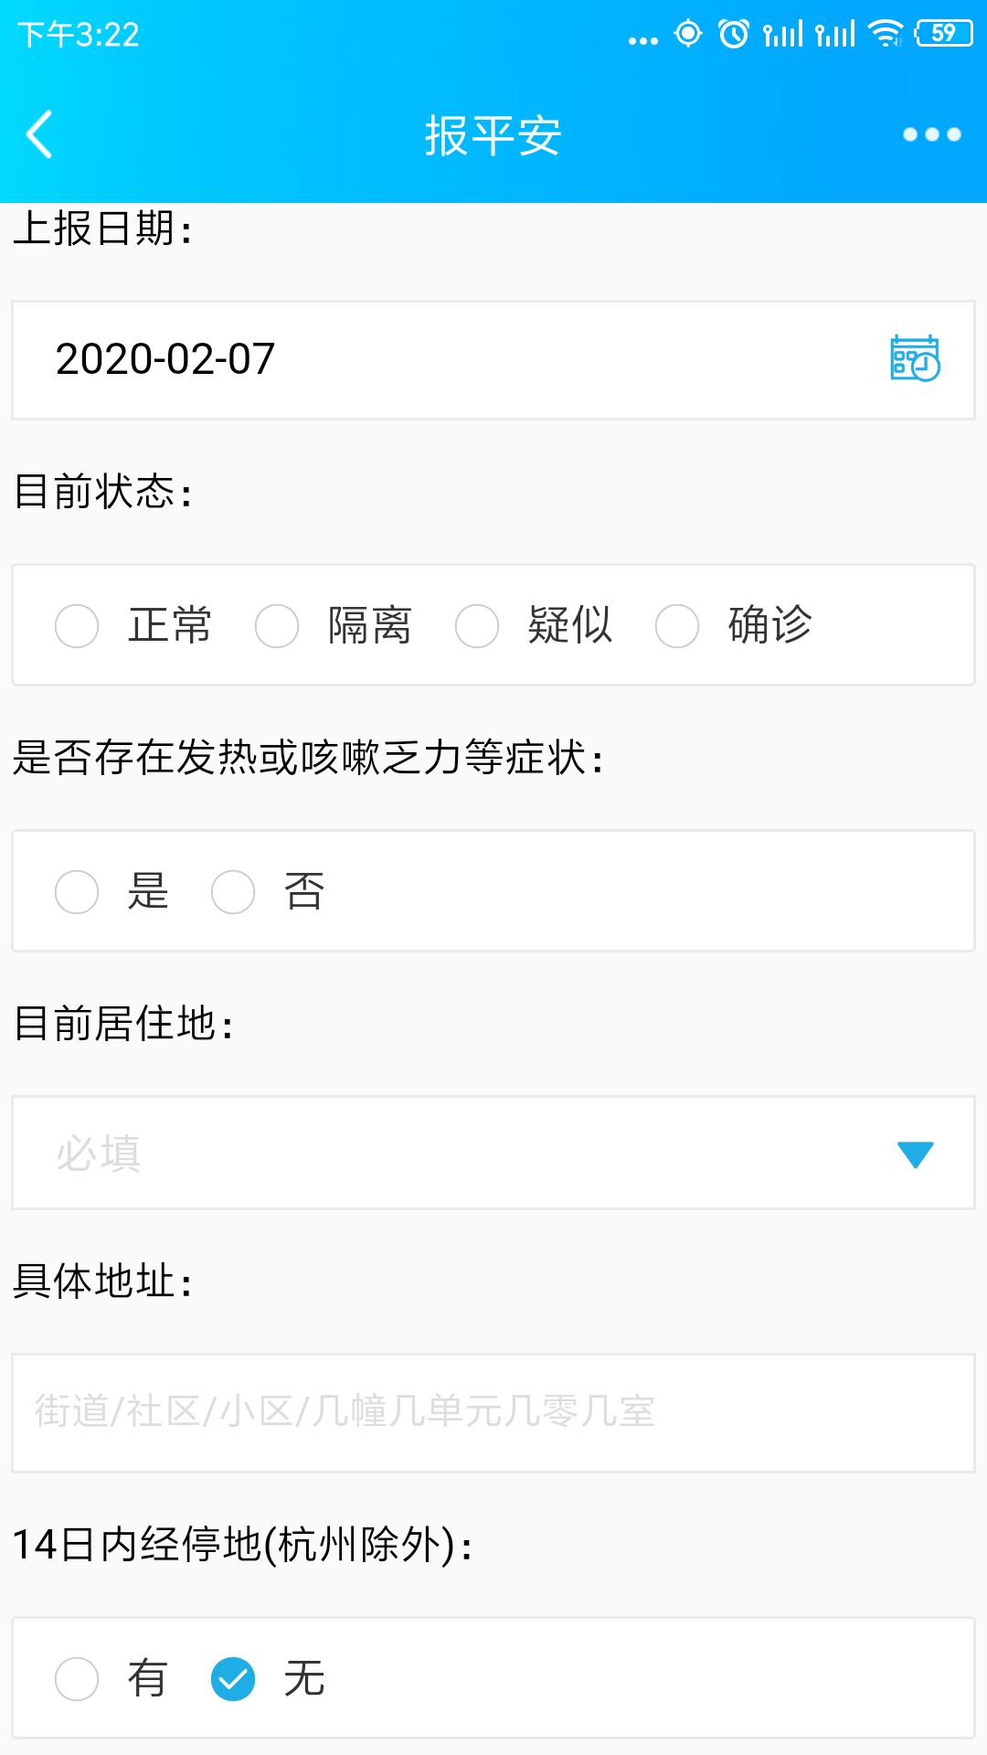Tap the 报平安 page title

click(493, 136)
